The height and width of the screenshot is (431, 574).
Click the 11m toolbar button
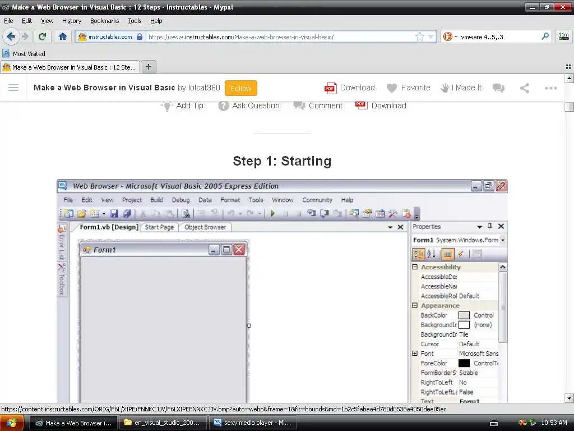[564, 36]
